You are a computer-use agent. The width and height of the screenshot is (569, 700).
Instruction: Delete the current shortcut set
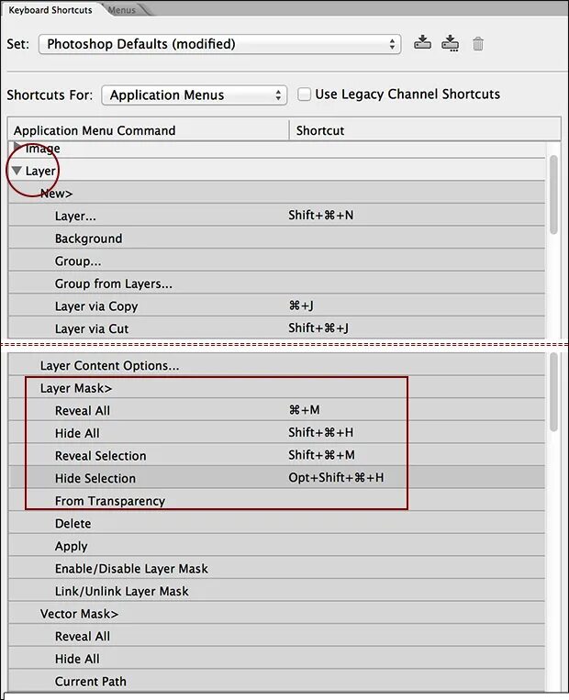coord(478,44)
